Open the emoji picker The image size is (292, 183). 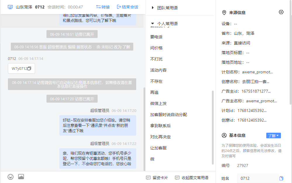(11, 177)
